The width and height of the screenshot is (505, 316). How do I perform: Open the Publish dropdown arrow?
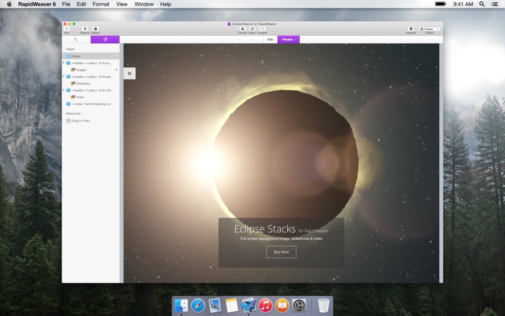coord(438,29)
